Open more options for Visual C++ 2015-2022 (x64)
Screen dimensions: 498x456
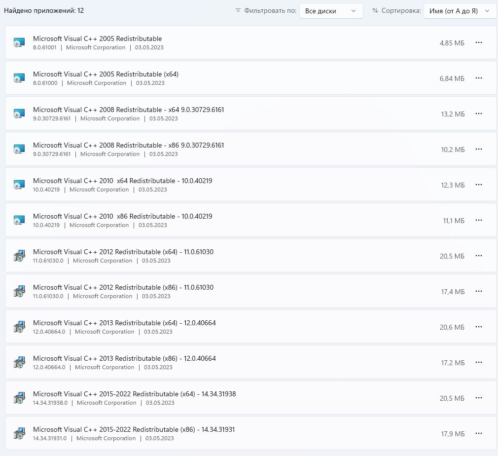click(478, 398)
